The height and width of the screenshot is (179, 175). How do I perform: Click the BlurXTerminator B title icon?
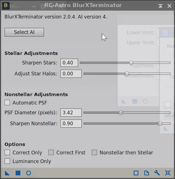coord(6,6)
